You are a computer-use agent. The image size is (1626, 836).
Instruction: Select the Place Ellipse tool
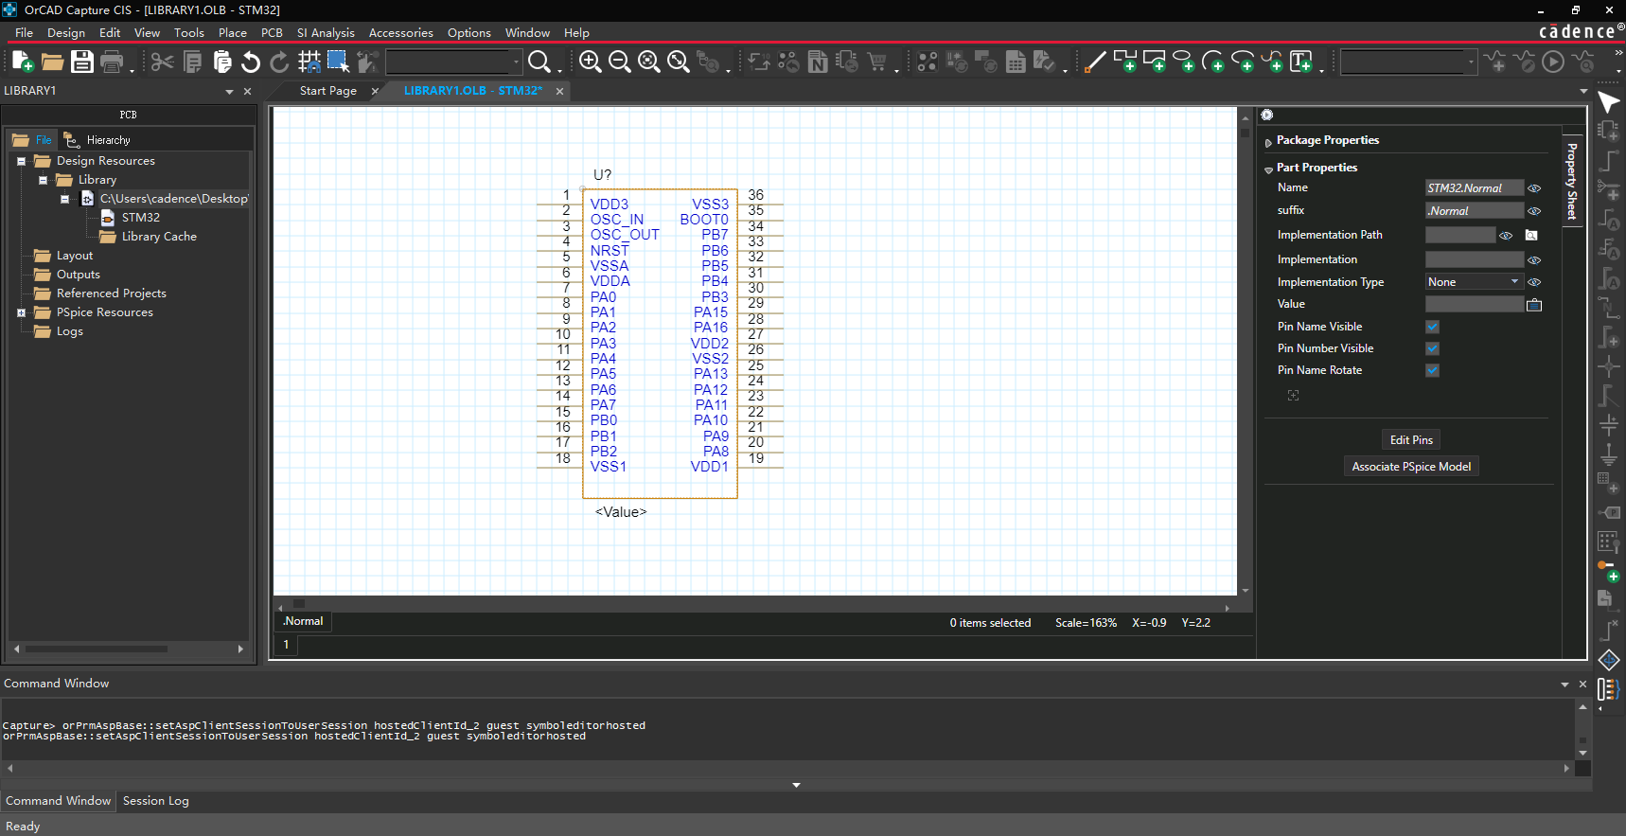tap(1183, 62)
